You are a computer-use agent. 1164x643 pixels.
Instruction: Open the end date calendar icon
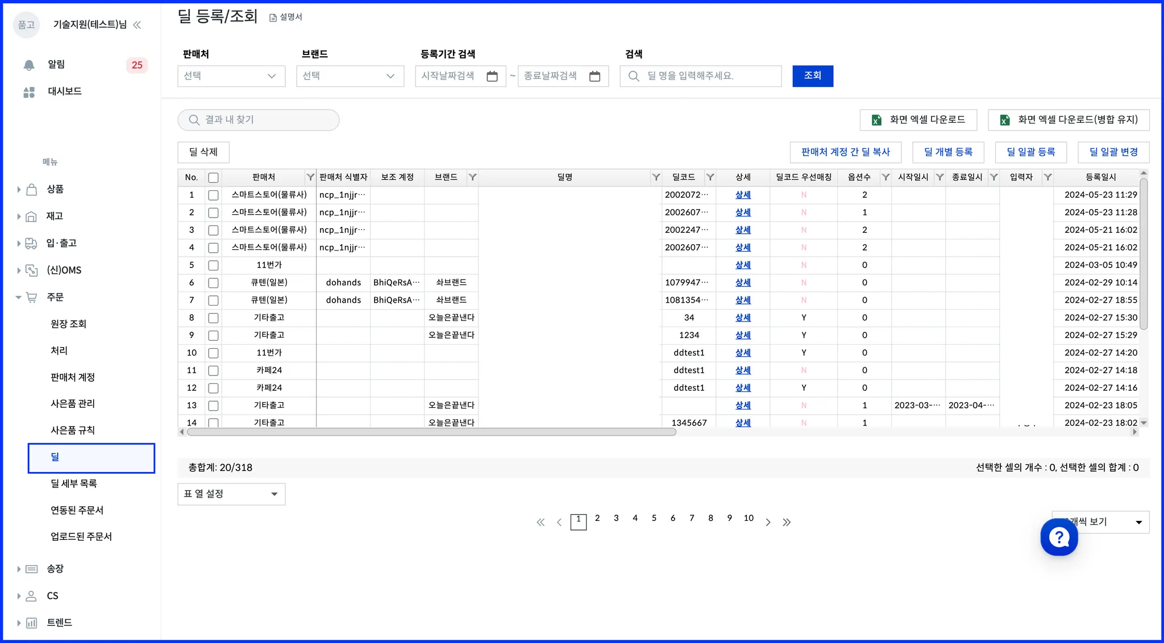(x=595, y=76)
